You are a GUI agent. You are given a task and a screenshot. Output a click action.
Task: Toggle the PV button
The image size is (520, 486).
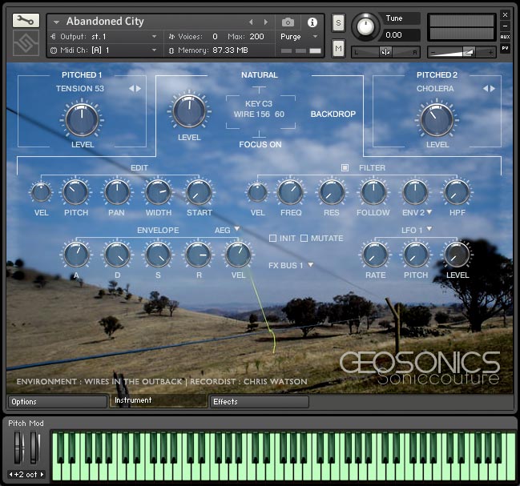(505, 48)
